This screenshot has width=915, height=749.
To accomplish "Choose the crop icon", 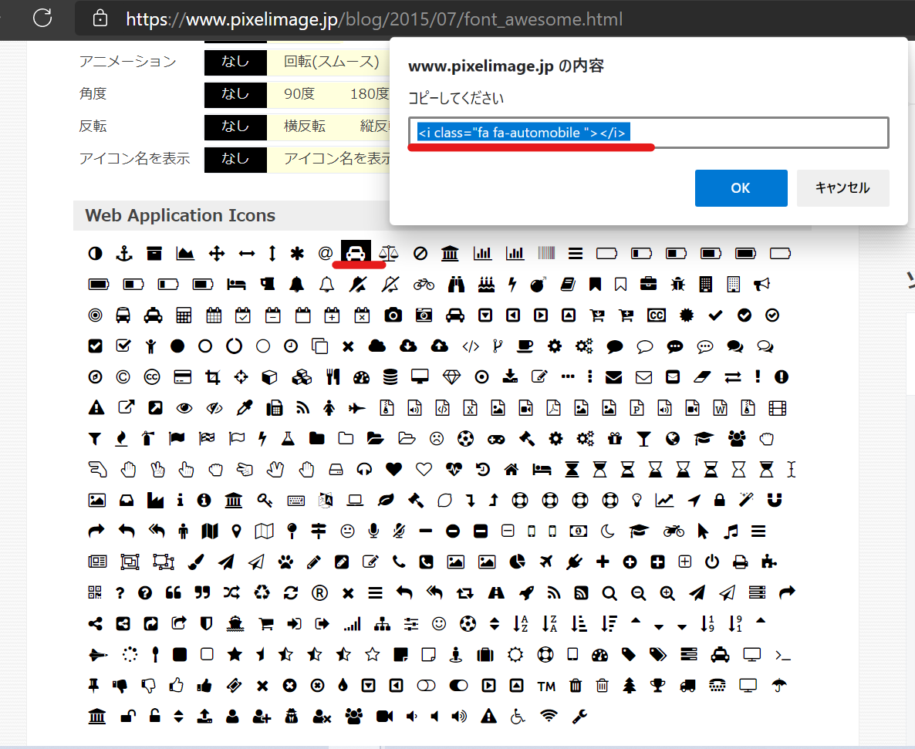I will [213, 377].
